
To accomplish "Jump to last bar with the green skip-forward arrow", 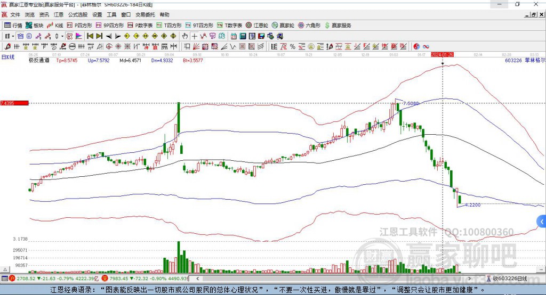I will coord(99,36).
